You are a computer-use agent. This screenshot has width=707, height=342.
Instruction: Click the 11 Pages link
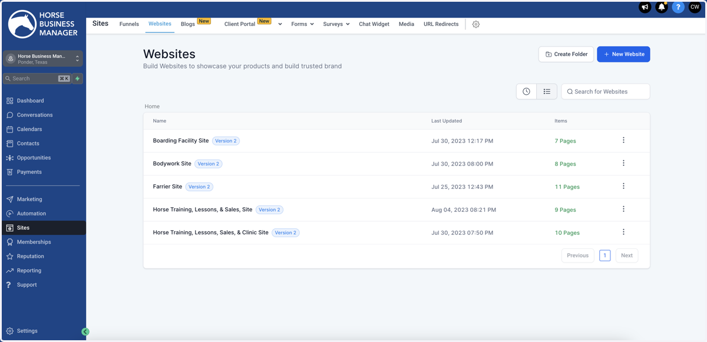(567, 187)
